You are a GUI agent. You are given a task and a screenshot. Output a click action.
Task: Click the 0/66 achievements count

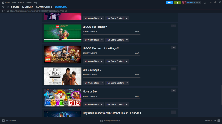click(137, 96)
